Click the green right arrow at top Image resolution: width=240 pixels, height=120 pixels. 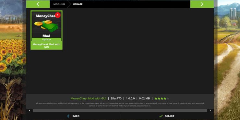tap(202, 4)
